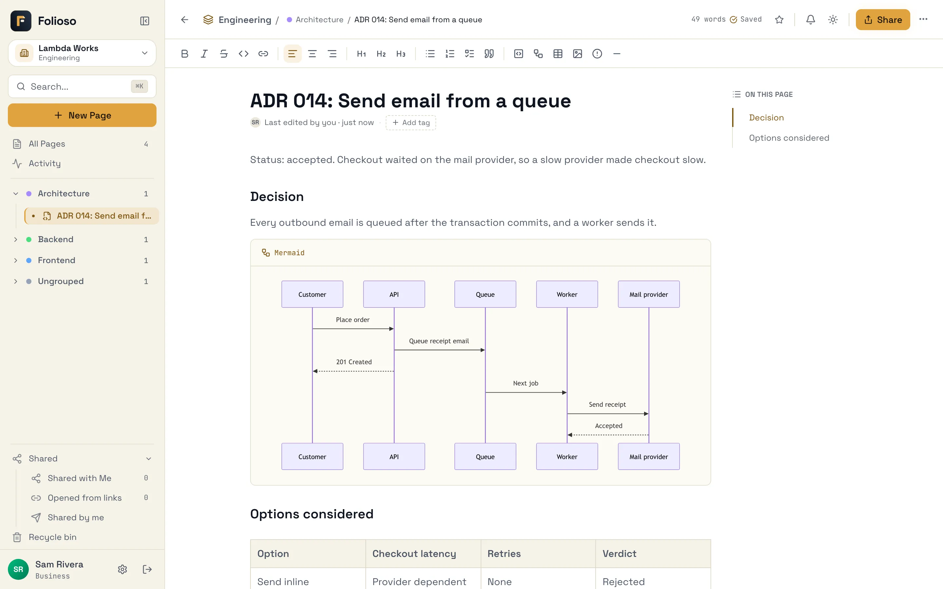Open the Activity view
Viewport: 943px width, 589px height.
(82, 164)
